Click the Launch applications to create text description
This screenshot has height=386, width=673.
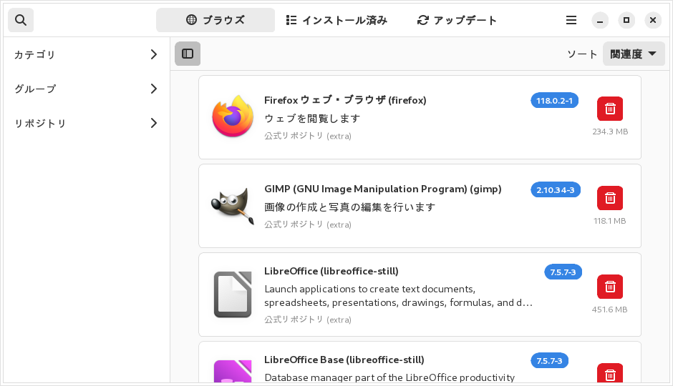(x=398, y=296)
